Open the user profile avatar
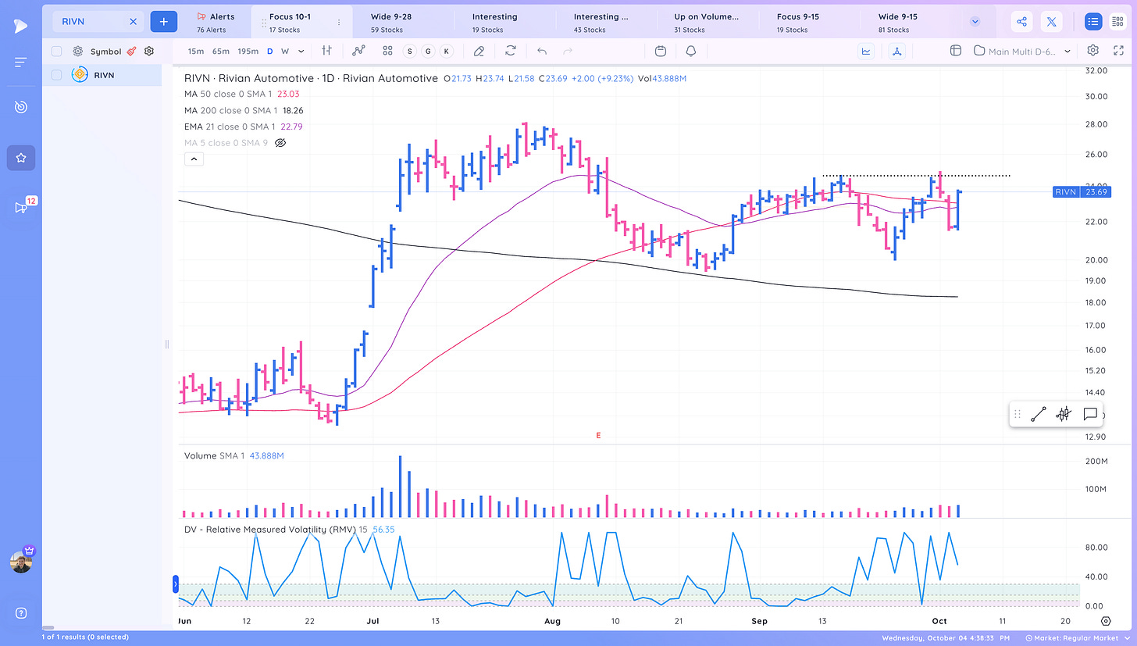Viewport: 1137px width, 646px height. pyautogui.click(x=21, y=562)
